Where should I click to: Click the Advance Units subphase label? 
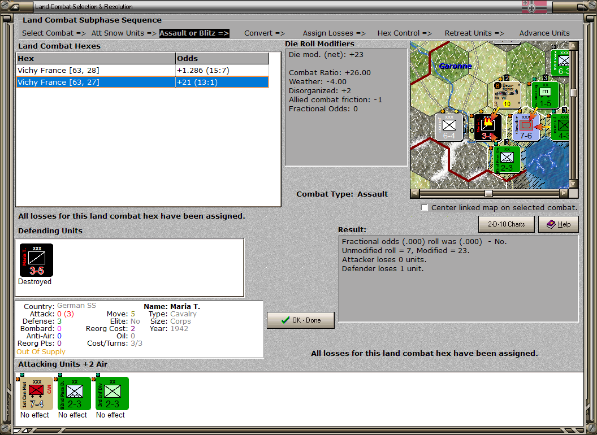[544, 33]
